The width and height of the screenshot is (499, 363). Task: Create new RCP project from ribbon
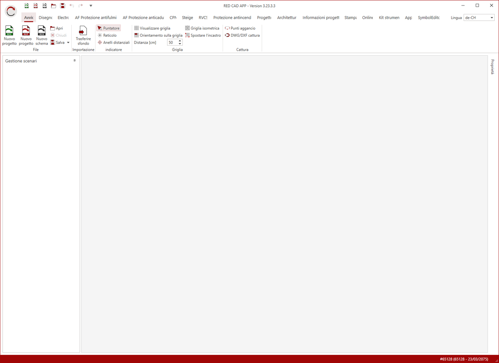pyautogui.click(x=26, y=36)
